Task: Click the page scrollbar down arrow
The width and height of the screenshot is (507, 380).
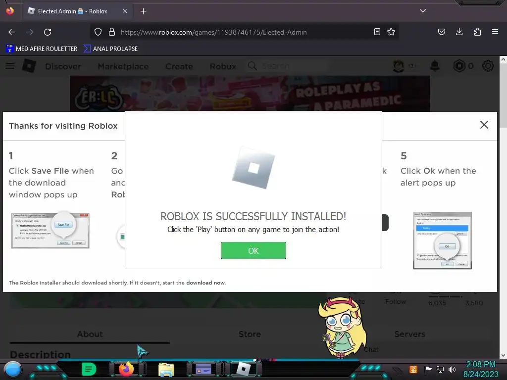Action: 503,355
